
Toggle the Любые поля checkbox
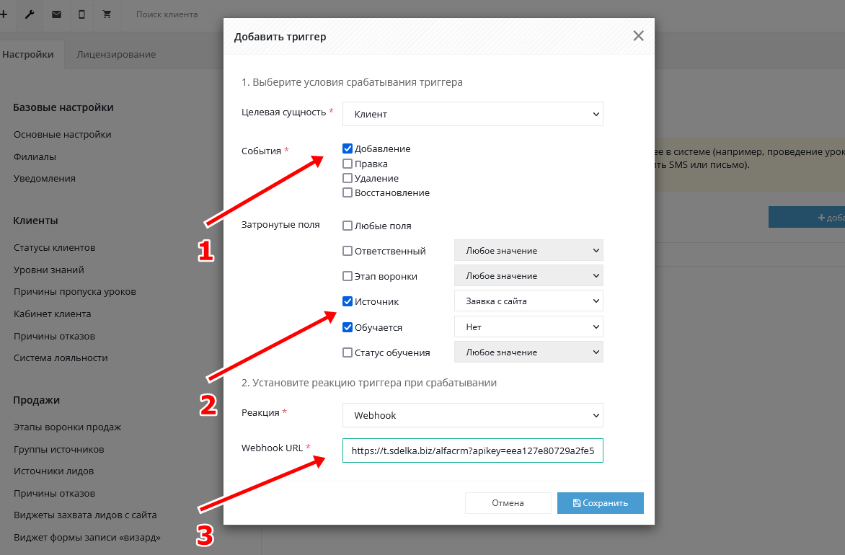coord(348,226)
